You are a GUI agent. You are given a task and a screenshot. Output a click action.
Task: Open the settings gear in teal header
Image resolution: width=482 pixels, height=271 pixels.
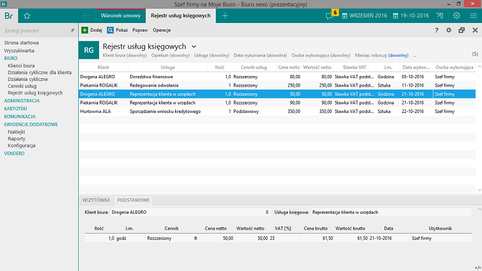point(456,16)
